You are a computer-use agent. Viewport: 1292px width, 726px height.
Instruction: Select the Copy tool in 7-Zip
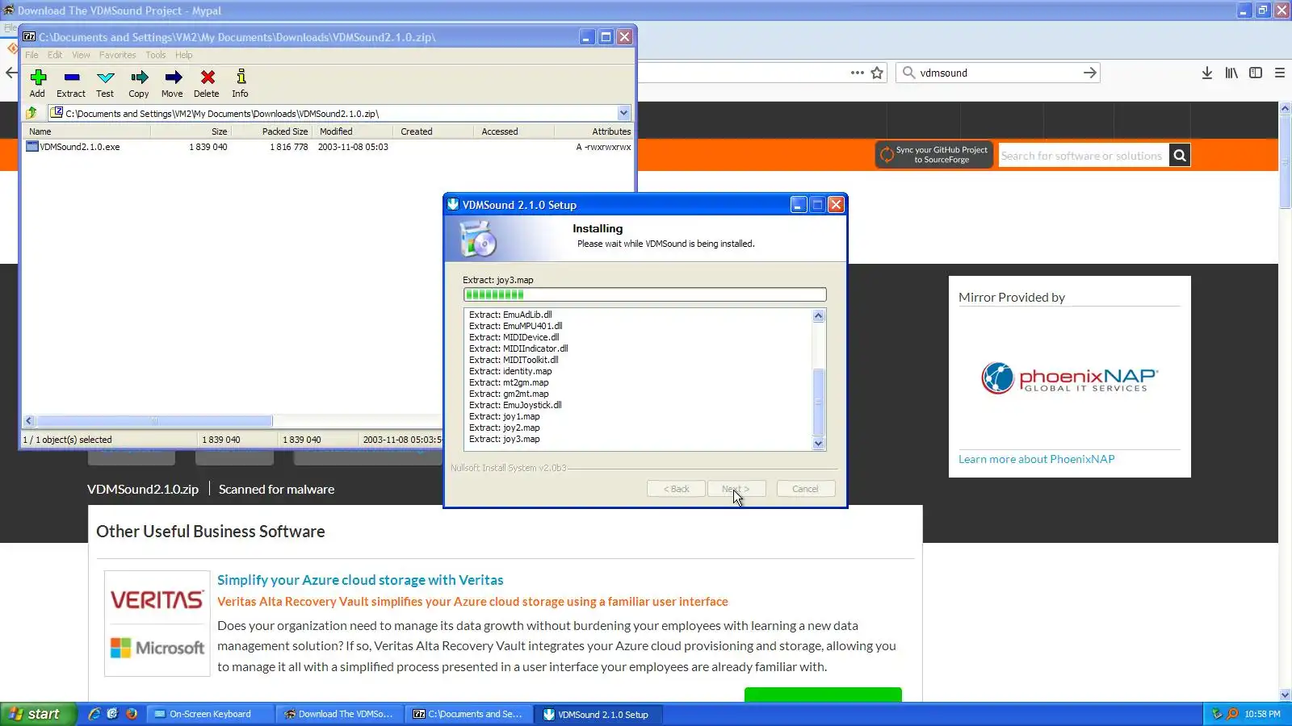pyautogui.click(x=139, y=77)
